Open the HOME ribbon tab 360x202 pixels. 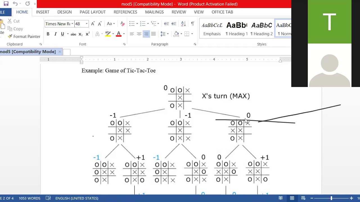(22, 12)
